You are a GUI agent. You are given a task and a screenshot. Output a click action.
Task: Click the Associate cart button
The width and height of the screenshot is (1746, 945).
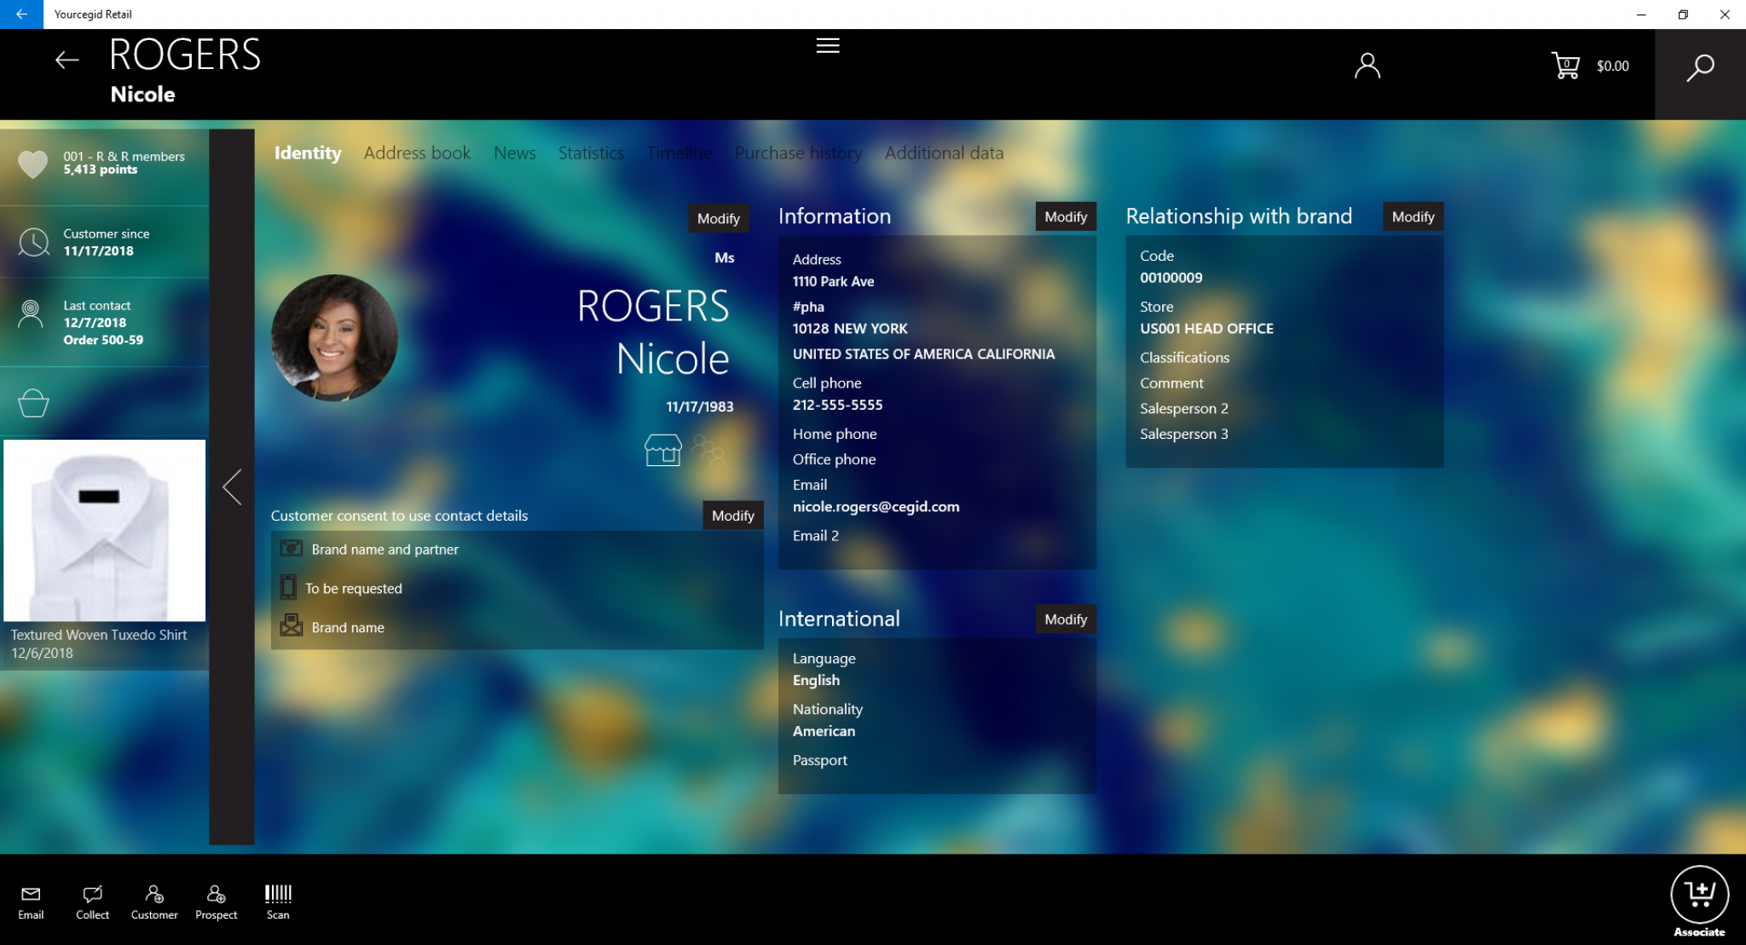[x=1698, y=895]
